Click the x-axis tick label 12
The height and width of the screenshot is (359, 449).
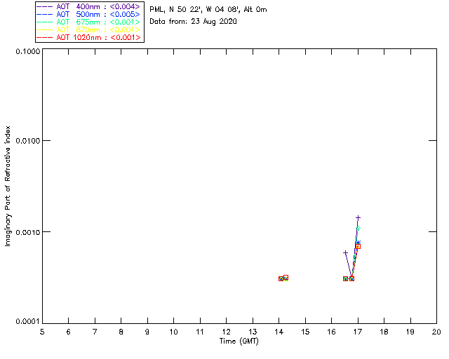coord(226,332)
